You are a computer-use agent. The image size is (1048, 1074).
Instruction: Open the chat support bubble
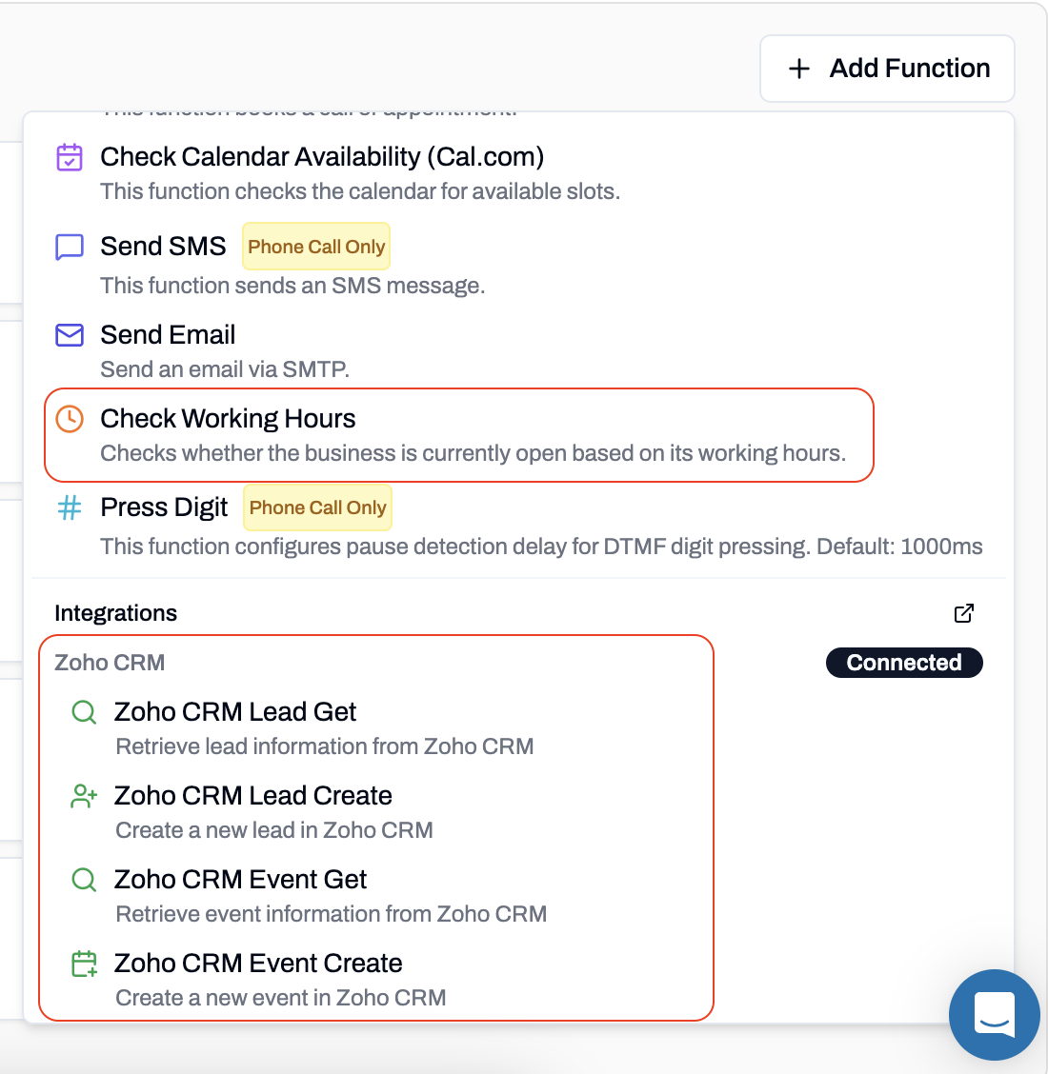[x=995, y=1015]
